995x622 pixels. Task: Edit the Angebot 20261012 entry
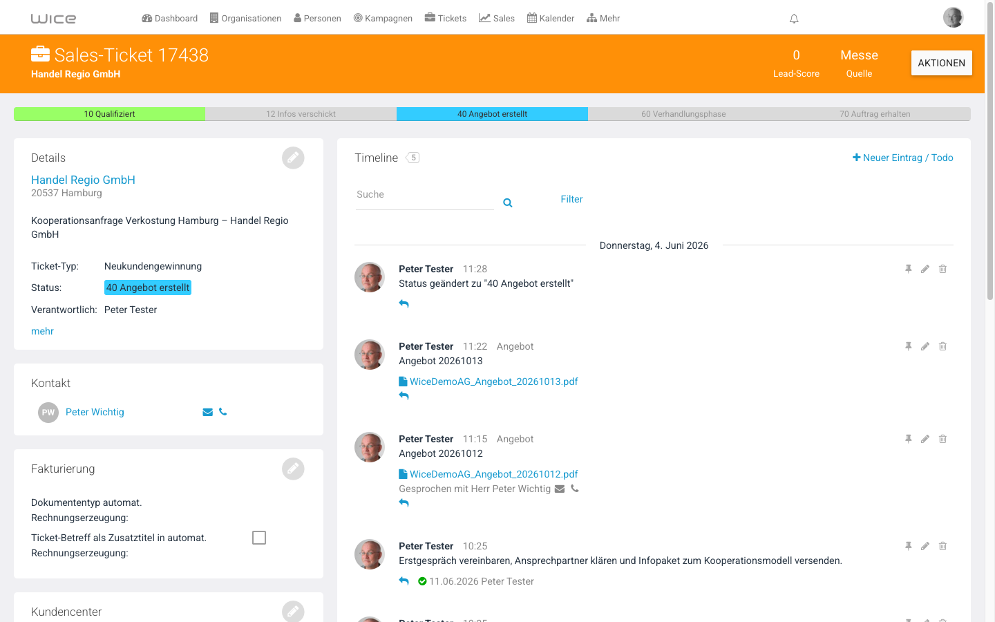tap(925, 439)
